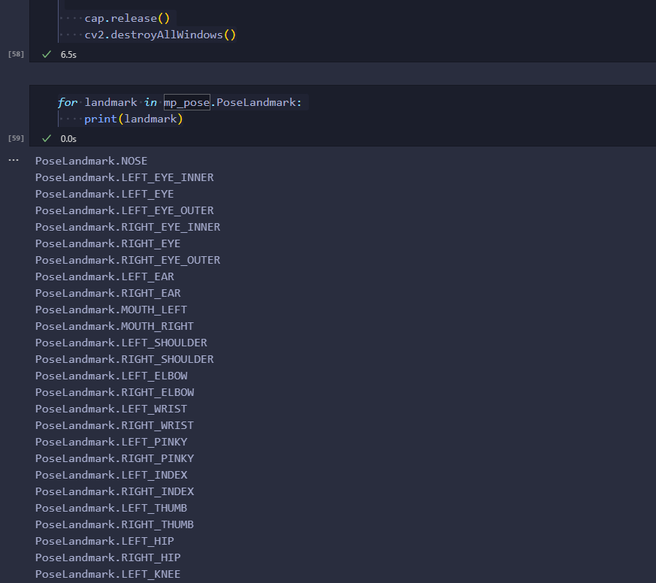Click the output ellipsis actions icon
Viewport: 656px width, 583px height.
click(x=14, y=160)
